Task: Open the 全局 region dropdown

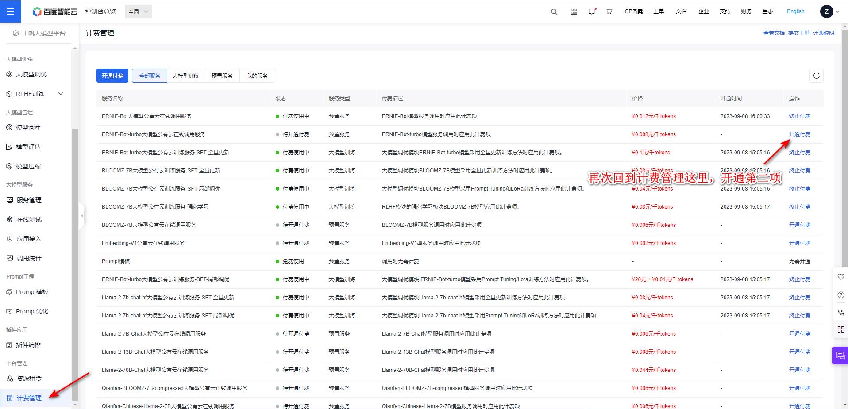Action: (x=139, y=11)
